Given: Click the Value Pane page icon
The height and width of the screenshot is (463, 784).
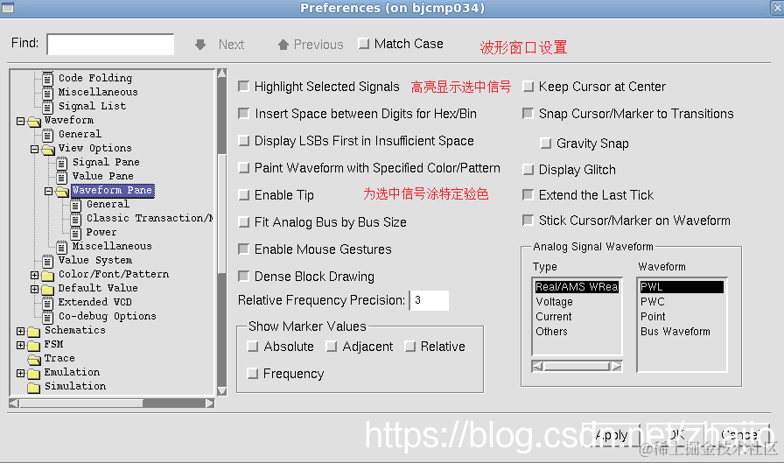Looking at the screenshot, I should (x=62, y=177).
